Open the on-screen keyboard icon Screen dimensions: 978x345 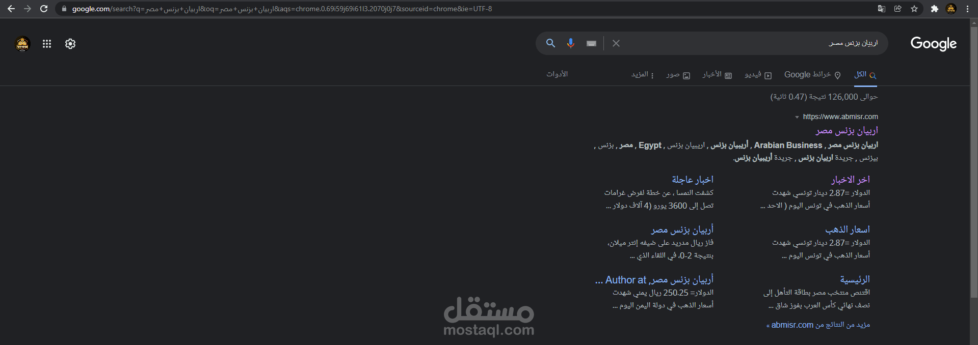pyautogui.click(x=591, y=43)
